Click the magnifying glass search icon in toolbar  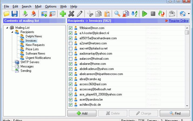117,14
